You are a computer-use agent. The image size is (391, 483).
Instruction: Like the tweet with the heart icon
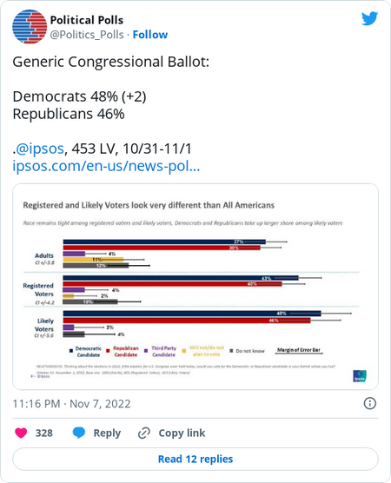coord(21,433)
